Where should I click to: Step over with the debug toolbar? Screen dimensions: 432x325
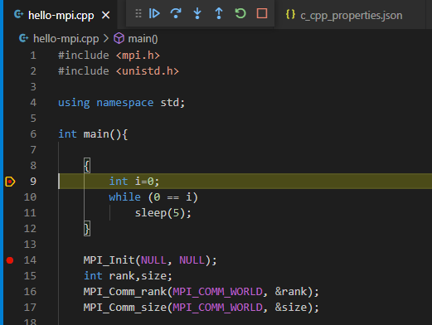tap(176, 13)
